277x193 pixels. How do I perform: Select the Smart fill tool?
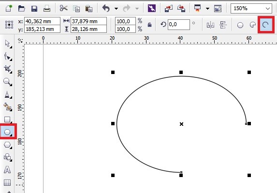(x=8, y=107)
